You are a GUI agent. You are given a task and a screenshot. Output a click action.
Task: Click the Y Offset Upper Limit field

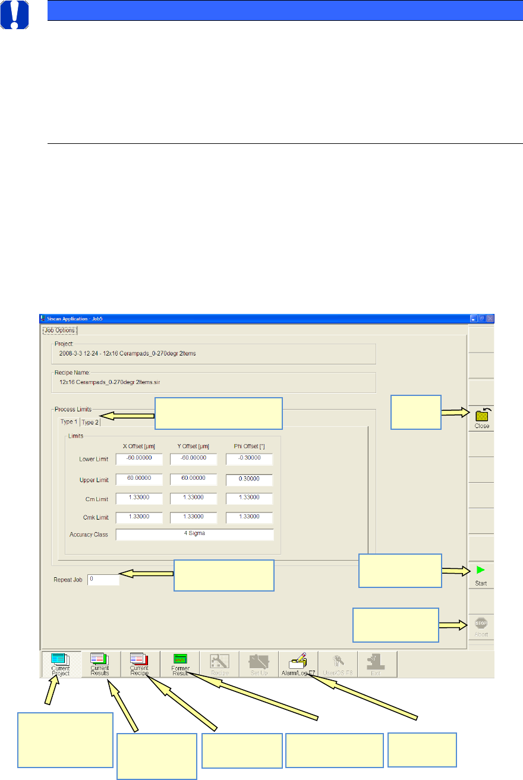[194, 480]
